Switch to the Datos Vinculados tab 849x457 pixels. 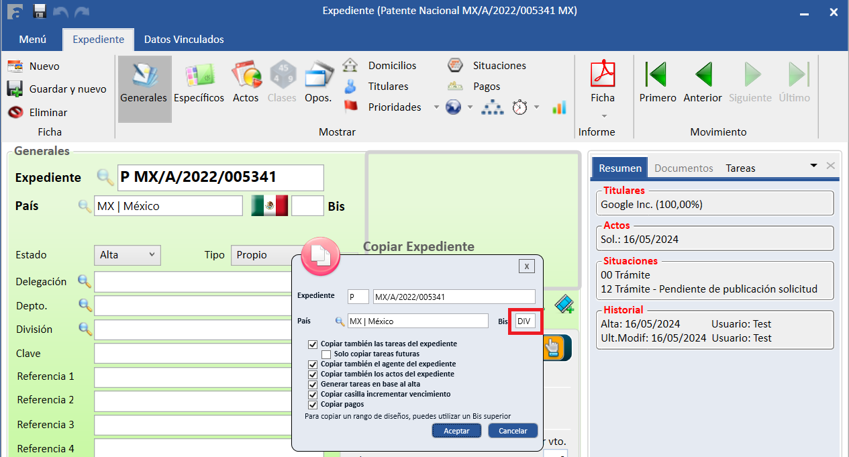[184, 40]
